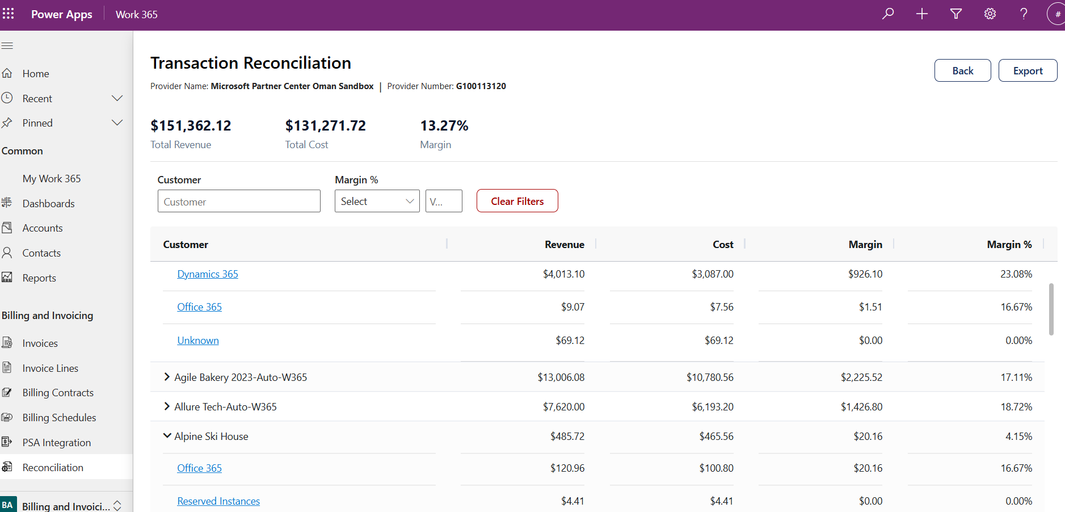
Task: Click the Accounts icon in sidebar
Action: coord(7,228)
